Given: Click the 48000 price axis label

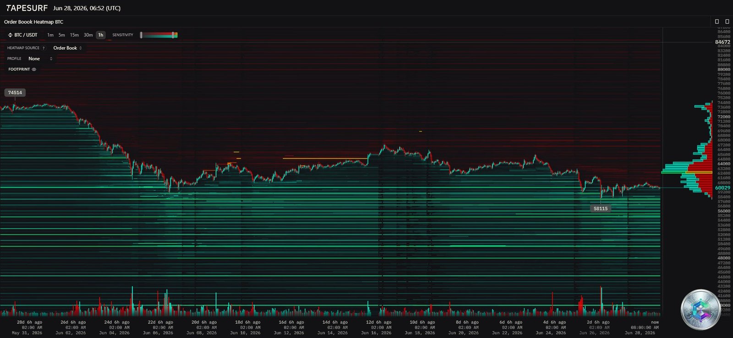Looking at the screenshot, I should point(723,258).
